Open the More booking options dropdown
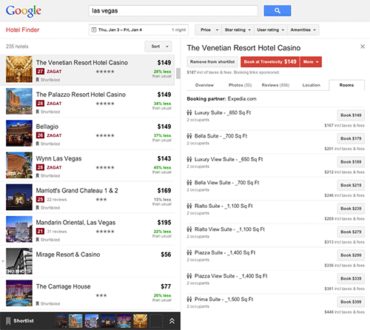 coord(311,62)
